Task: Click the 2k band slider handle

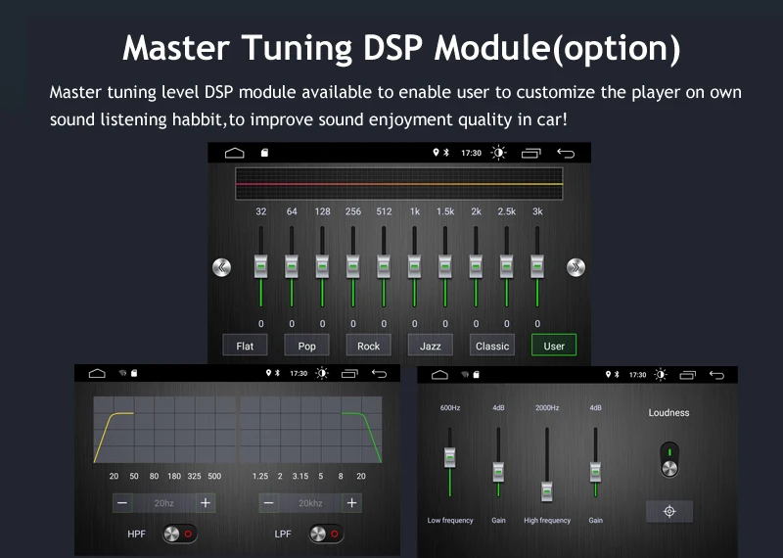Action: (x=476, y=266)
